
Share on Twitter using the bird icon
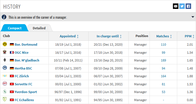point(182,6)
